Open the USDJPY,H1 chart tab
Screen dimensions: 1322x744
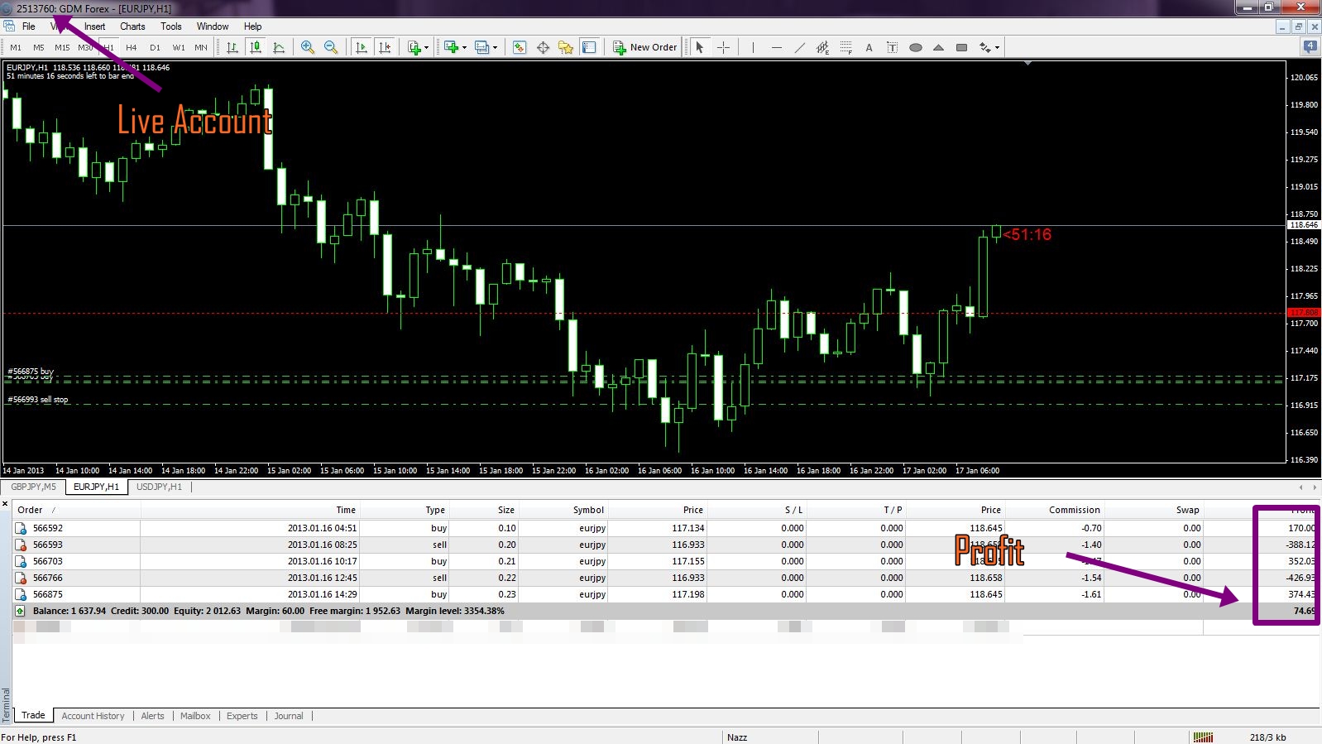pos(159,487)
